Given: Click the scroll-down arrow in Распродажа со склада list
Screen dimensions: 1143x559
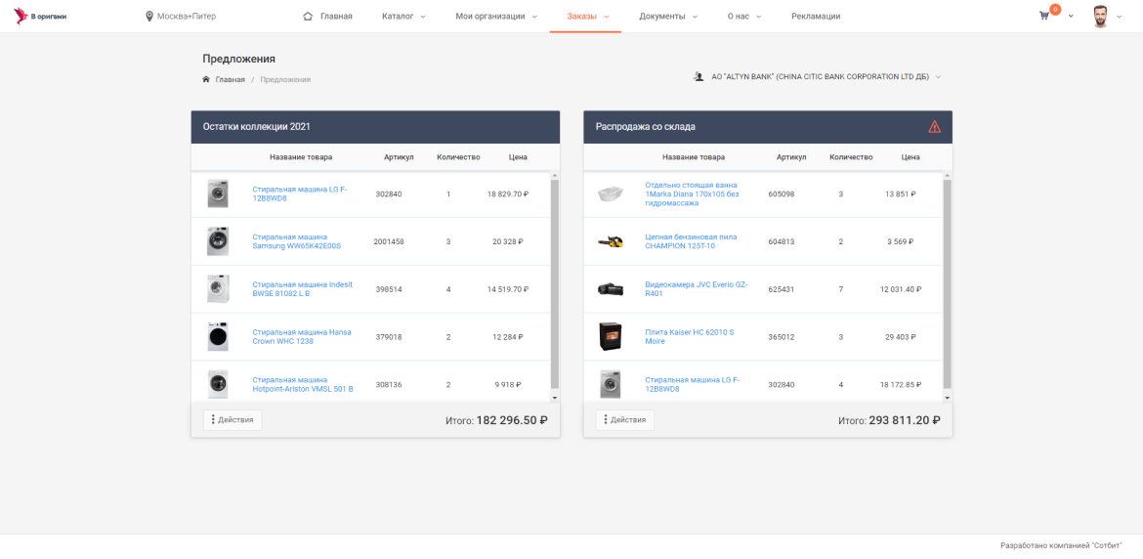Looking at the screenshot, I should tap(948, 398).
